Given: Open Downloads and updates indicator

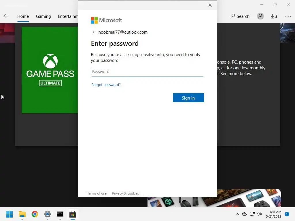Looking at the screenshot, I should [274, 16].
